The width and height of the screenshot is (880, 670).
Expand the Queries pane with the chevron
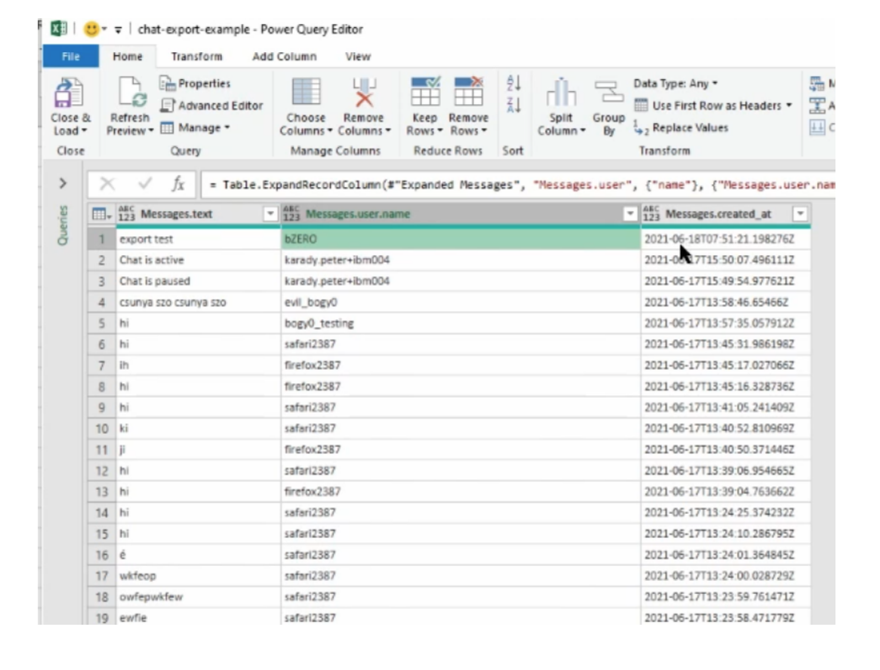click(x=63, y=183)
